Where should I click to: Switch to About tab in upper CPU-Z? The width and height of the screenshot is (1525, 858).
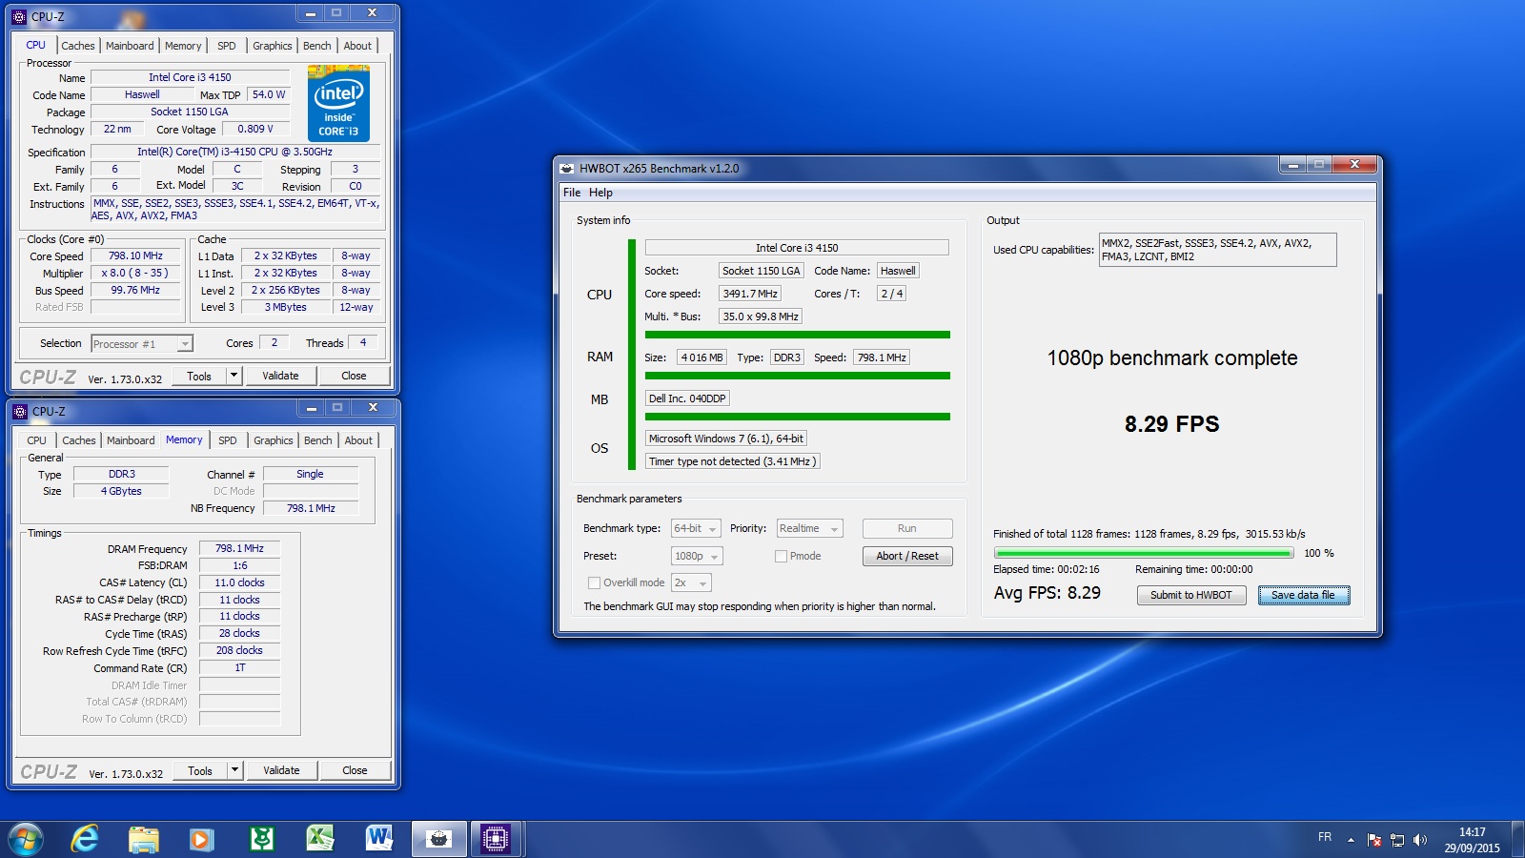(358, 46)
